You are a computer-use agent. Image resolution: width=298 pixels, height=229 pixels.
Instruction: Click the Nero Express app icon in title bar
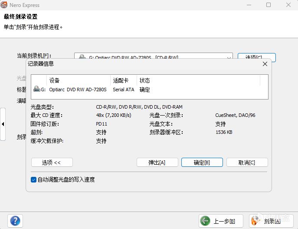click(4, 5)
